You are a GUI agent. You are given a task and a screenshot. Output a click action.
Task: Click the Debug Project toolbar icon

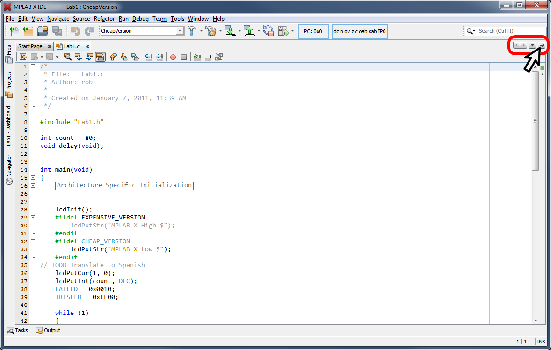pyautogui.click(x=283, y=31)
